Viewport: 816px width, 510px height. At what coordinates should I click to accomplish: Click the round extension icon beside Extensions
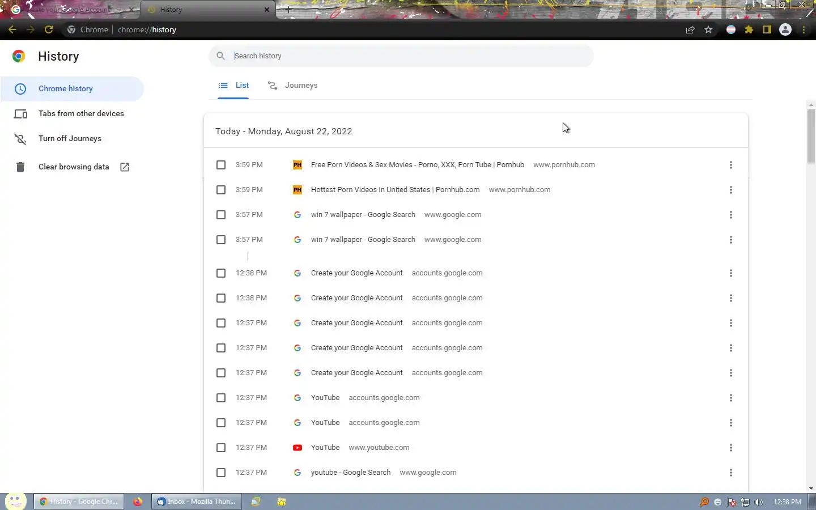pos(731,30)
